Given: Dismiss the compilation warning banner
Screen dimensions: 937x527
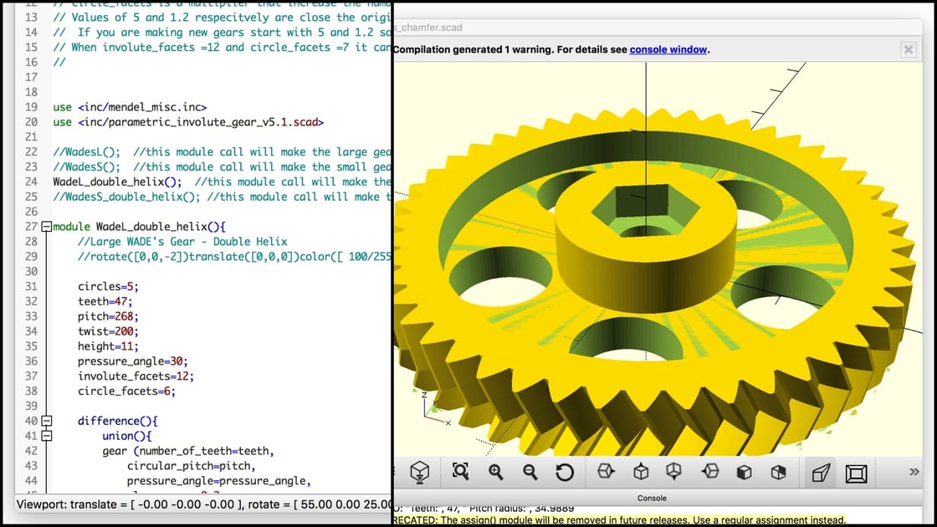Looking at the screenshot, I should [x=908, y=49].
